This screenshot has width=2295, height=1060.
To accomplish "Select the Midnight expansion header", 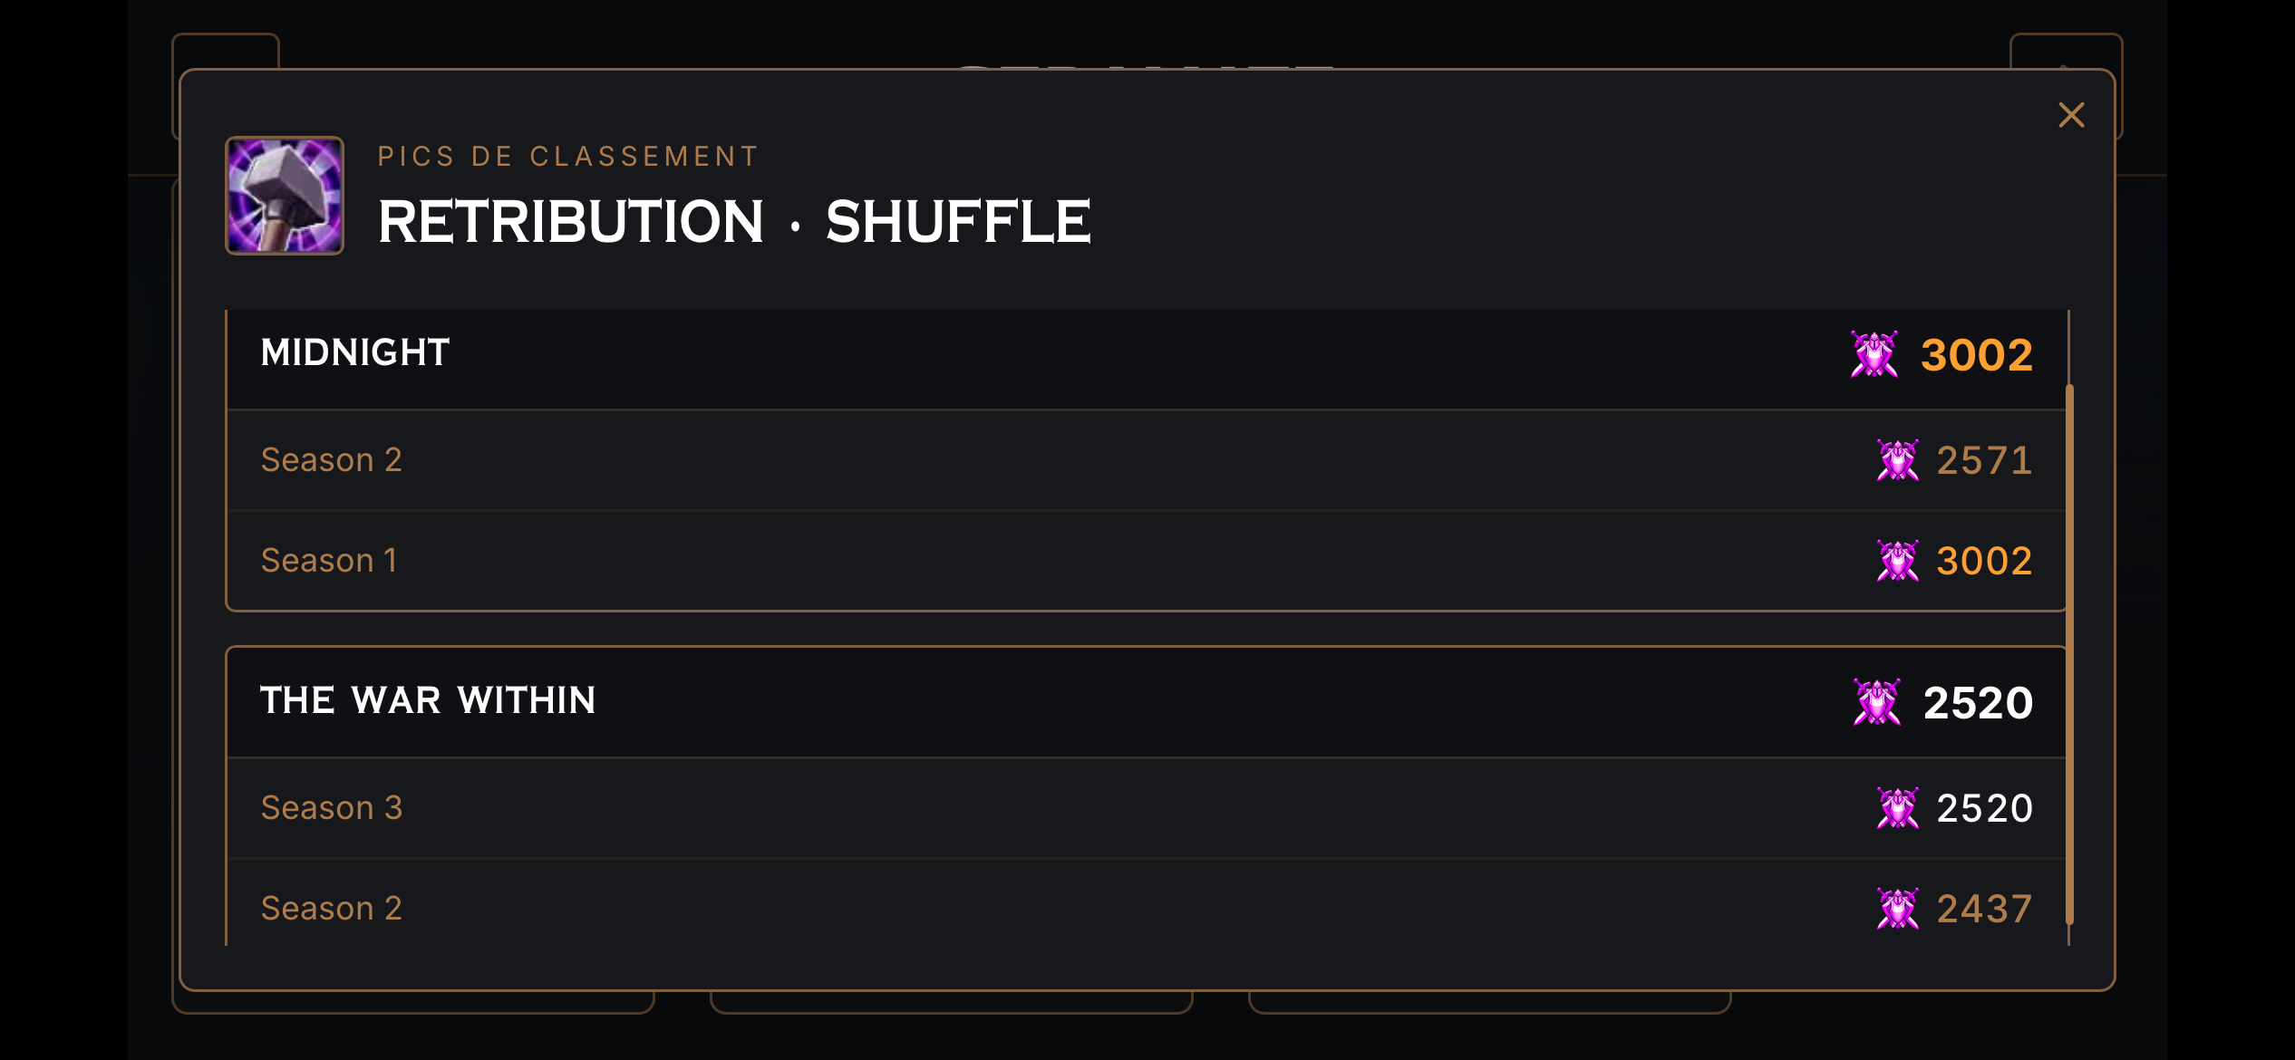I will [1147, 360].
